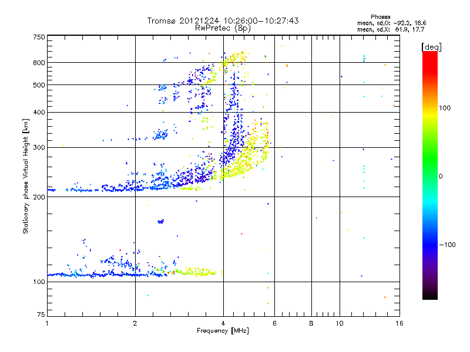Click the yellow-green E-layer trace near 3.5 MHz
Screen dimensions: 470x352
pos(198,272)
